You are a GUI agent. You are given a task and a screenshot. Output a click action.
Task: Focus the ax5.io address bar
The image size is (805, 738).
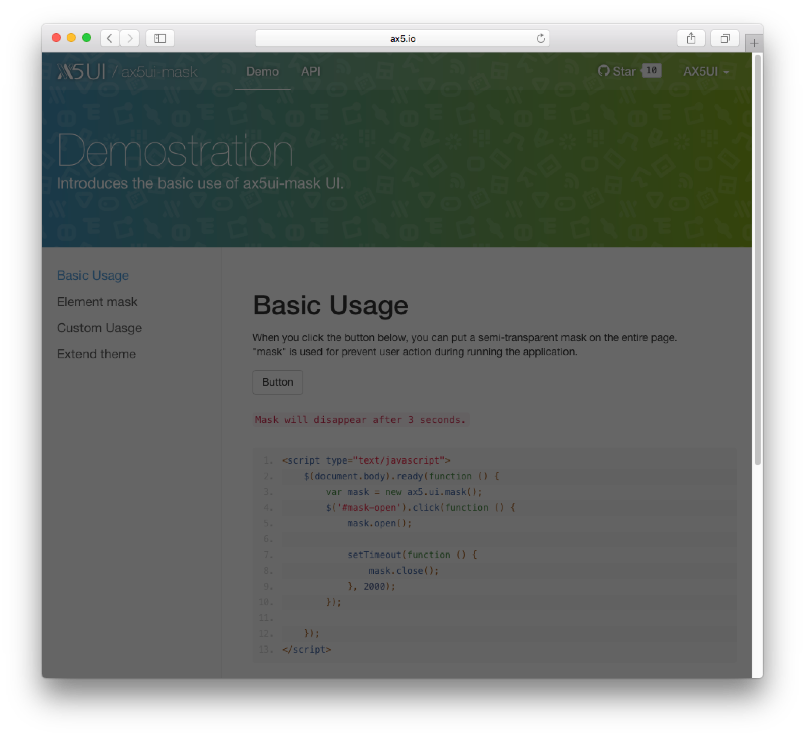pos(402,38)
